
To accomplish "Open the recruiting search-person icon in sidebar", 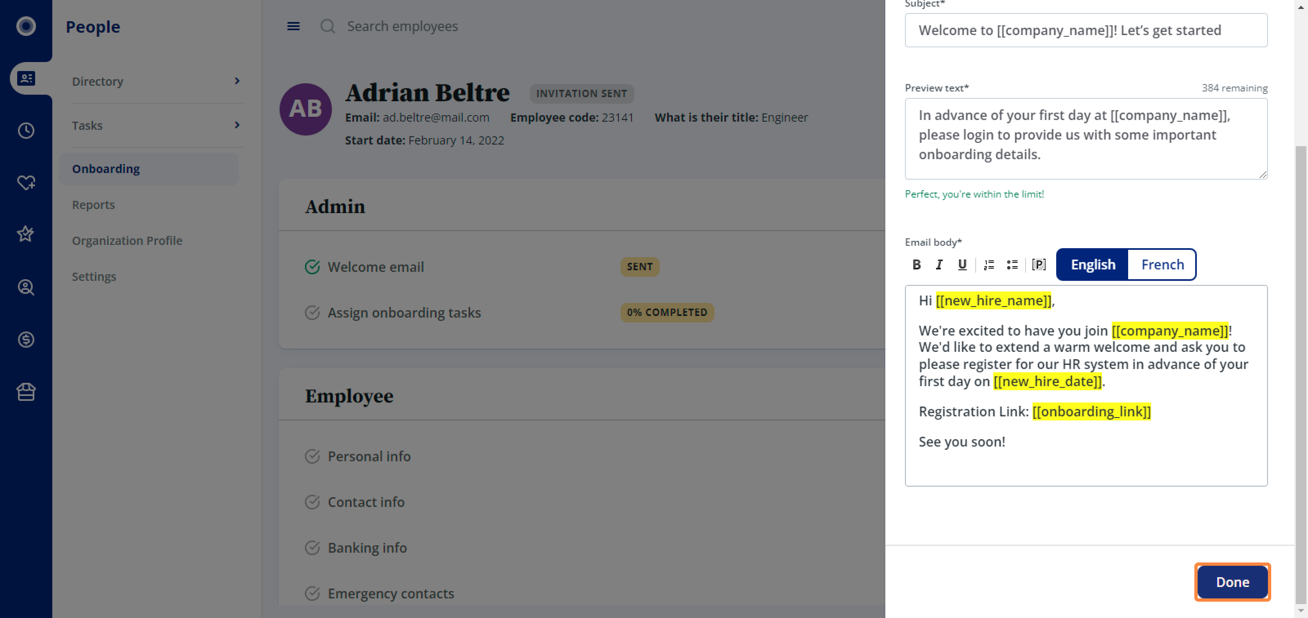I will (26, 287).
